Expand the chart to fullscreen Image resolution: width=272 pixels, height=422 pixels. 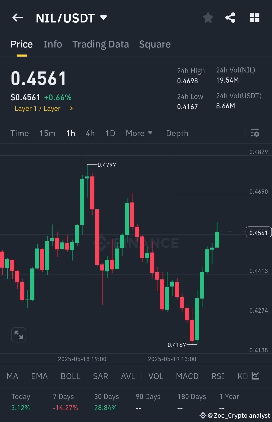(18, 335)
